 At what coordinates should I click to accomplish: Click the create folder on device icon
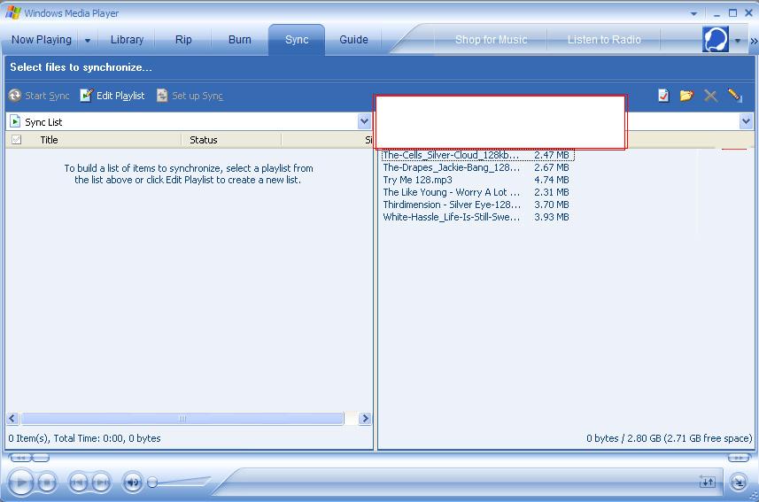(x=686, y=96)
